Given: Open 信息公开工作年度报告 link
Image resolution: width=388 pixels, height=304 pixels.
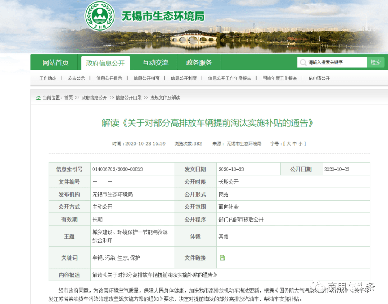Looking at the screenshot, I should click(229, 78).
